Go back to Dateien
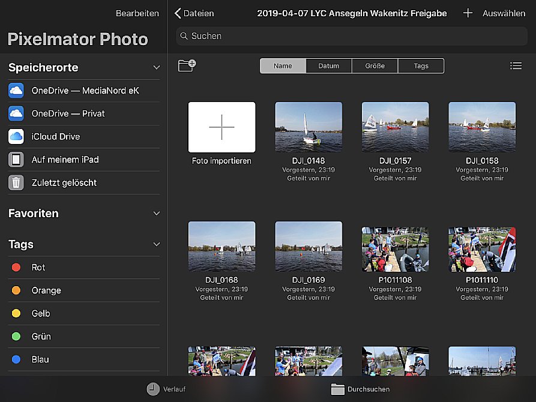This screenshot has width=536, height=402. tap(194, 13)
